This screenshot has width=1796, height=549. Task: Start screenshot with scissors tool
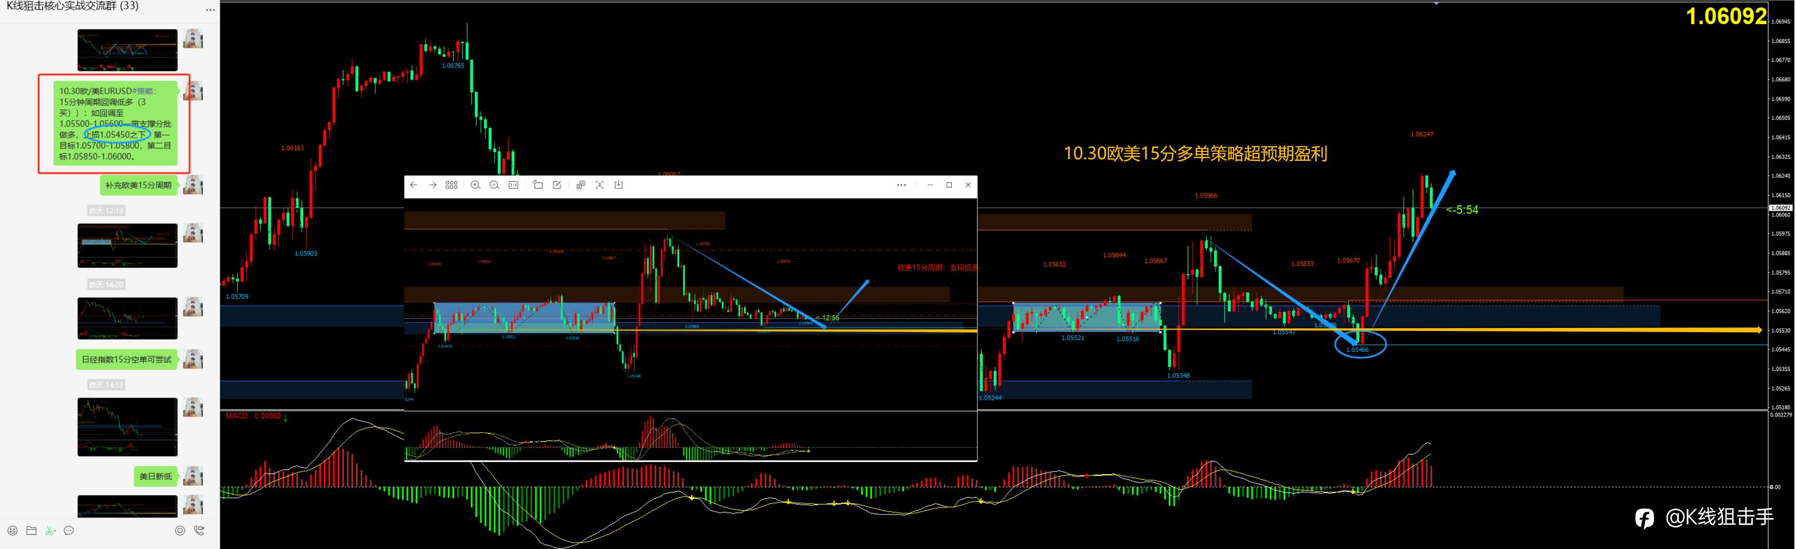pos(50,531)
